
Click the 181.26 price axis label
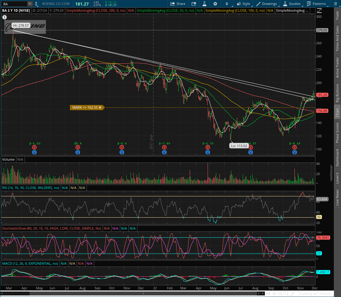tap(322, 95)
